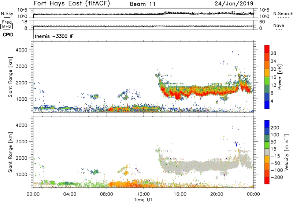Viewport: 293px width, 202px height.
Task: Select the "Velocity [m s⁻¹]" color bar title
Action: [x=286, y=152]
